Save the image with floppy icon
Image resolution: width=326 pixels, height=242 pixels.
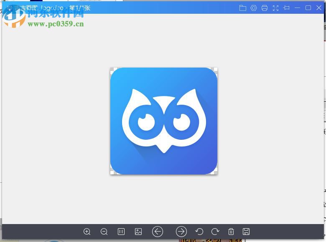pos(246,232)
